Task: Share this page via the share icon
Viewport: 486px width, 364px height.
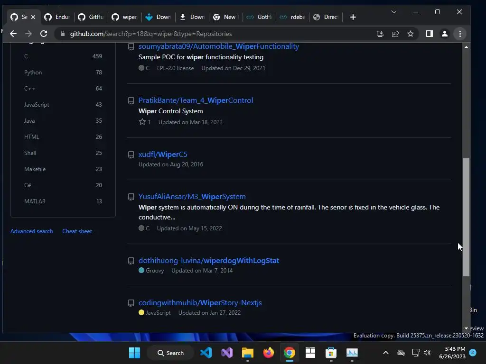Action: pyautogui.click(x=395, y=34)
